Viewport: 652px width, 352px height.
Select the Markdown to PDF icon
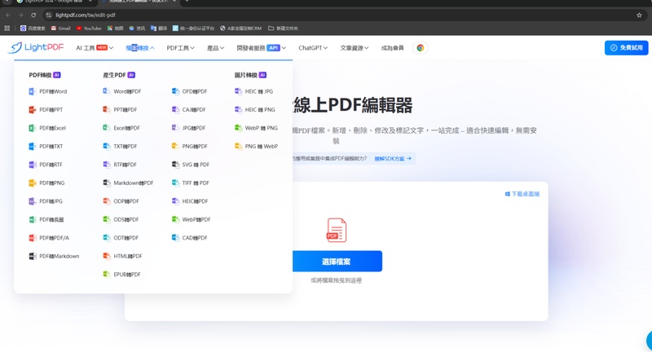(x=107, y=183)
